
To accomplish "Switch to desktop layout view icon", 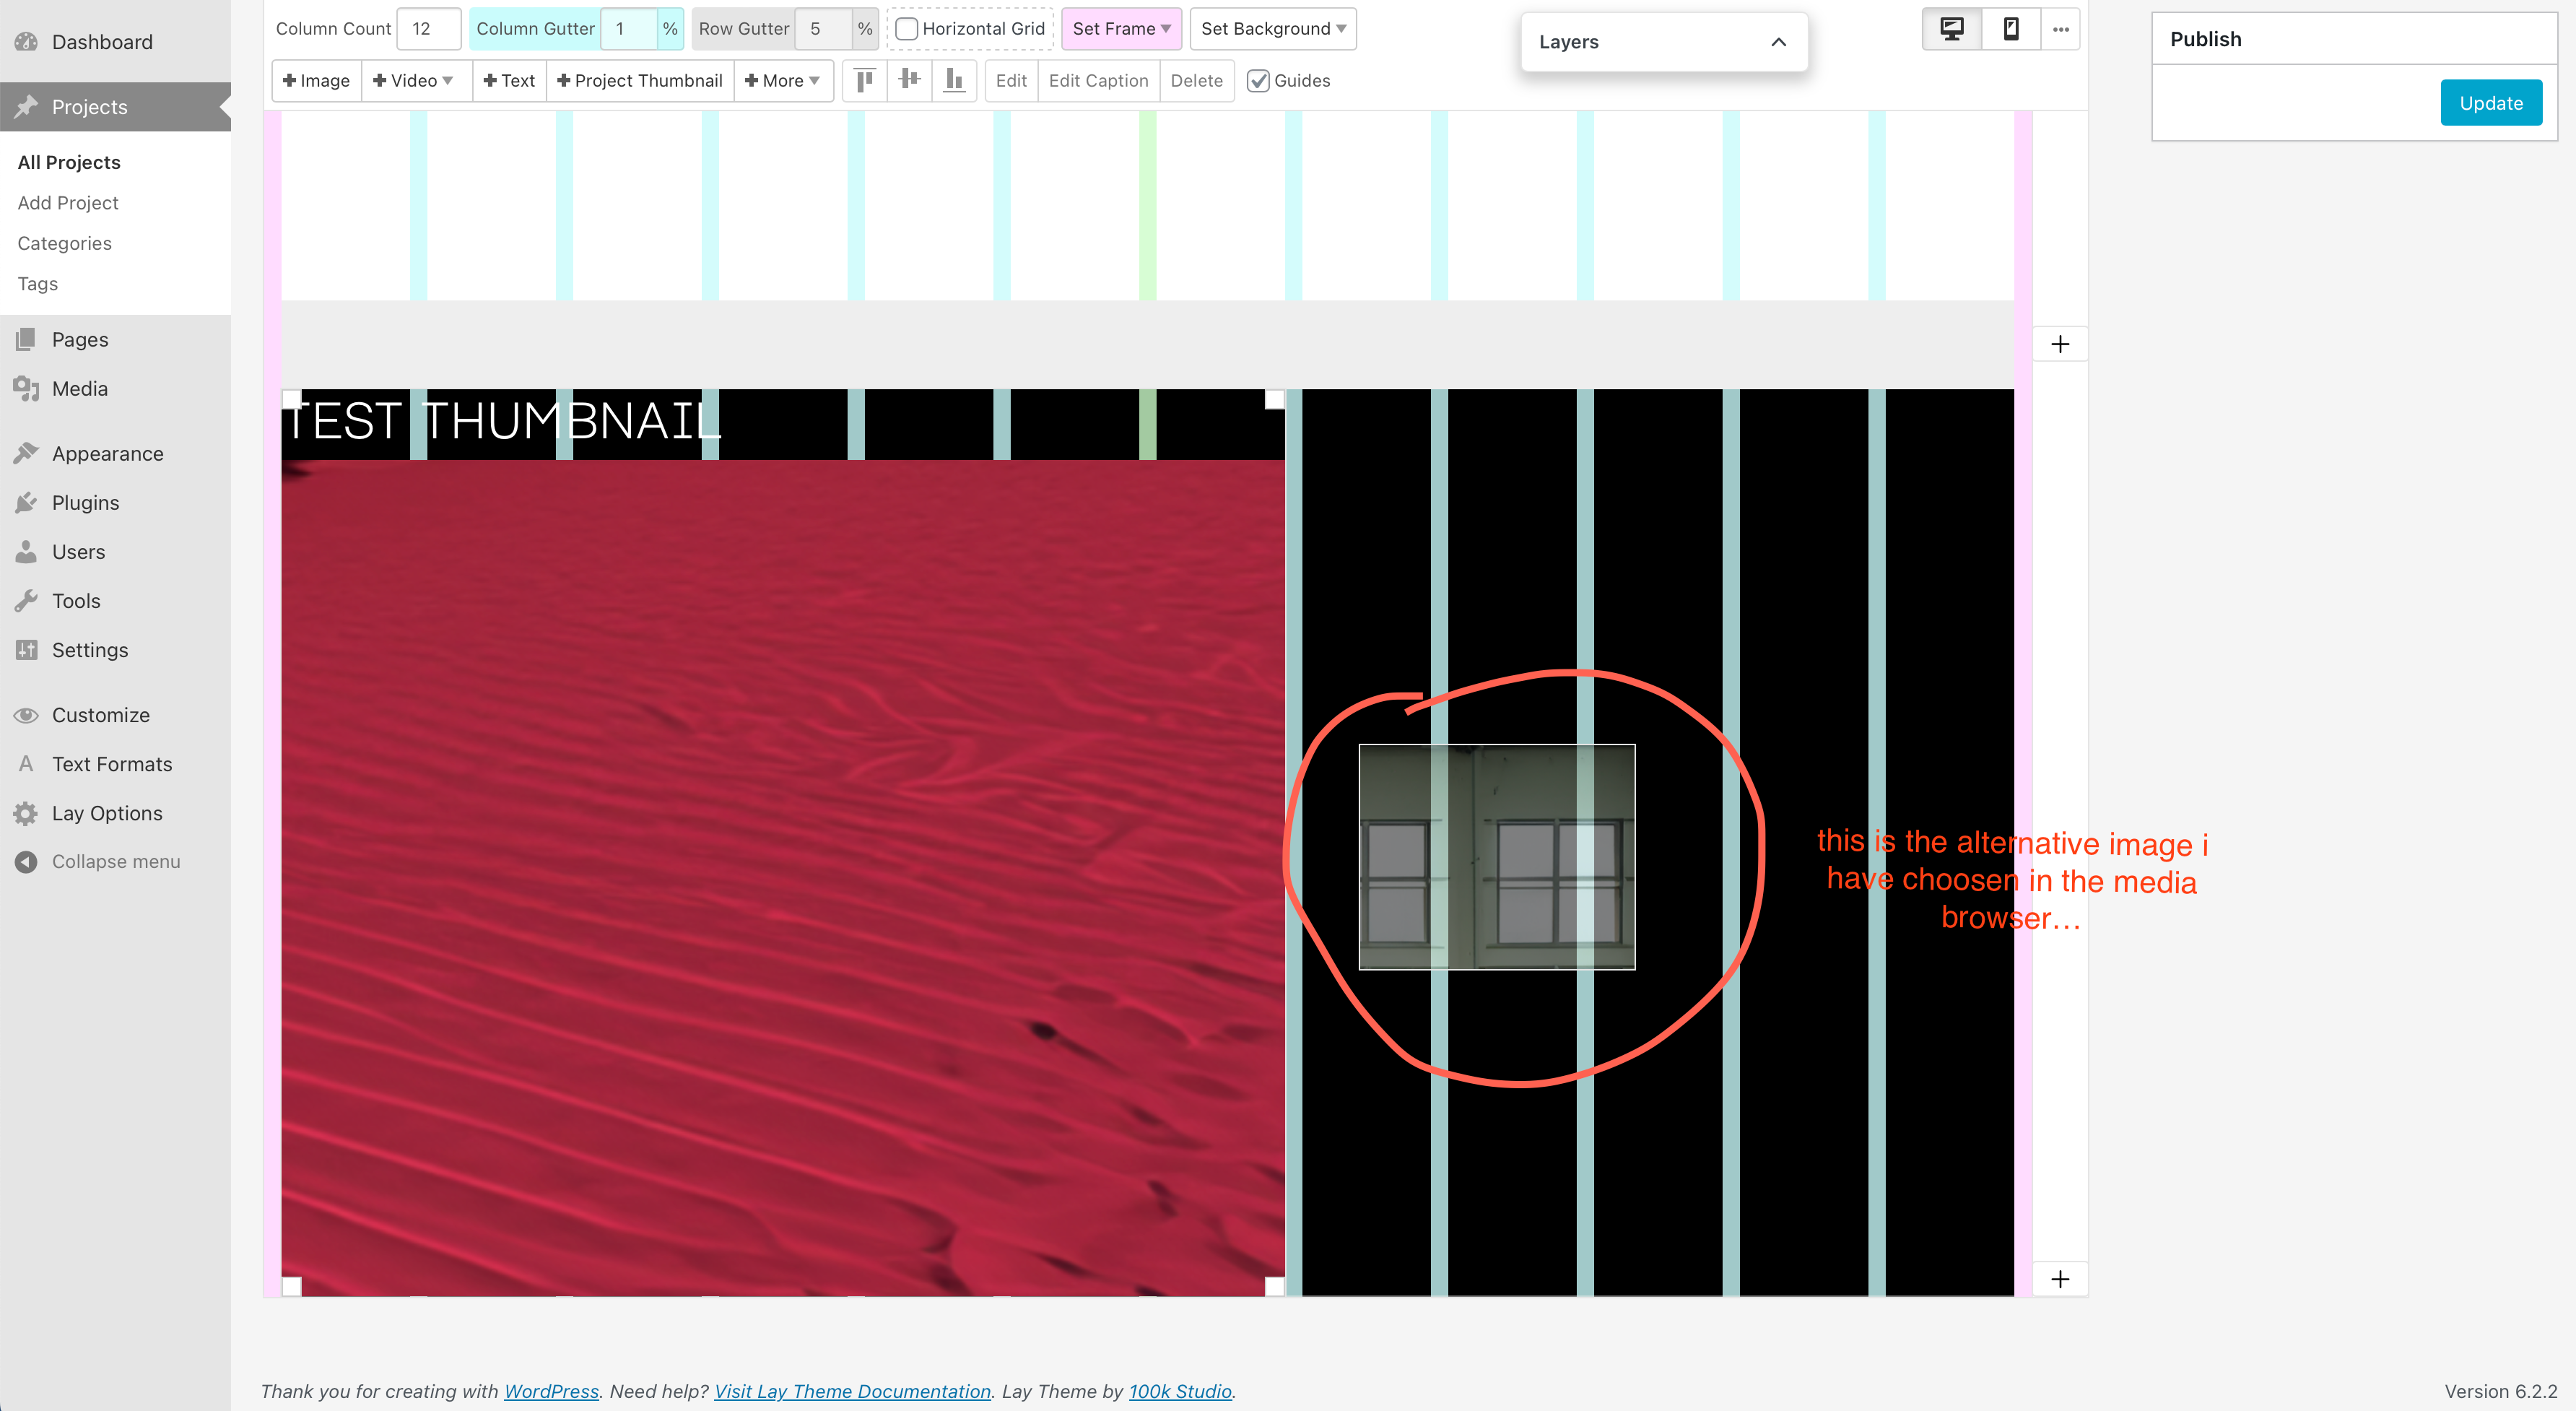I will (1951, 29).
